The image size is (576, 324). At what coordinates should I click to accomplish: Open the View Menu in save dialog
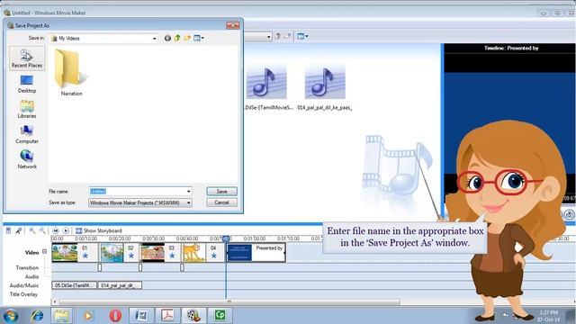pyautogui.click(x=199, y=38)
